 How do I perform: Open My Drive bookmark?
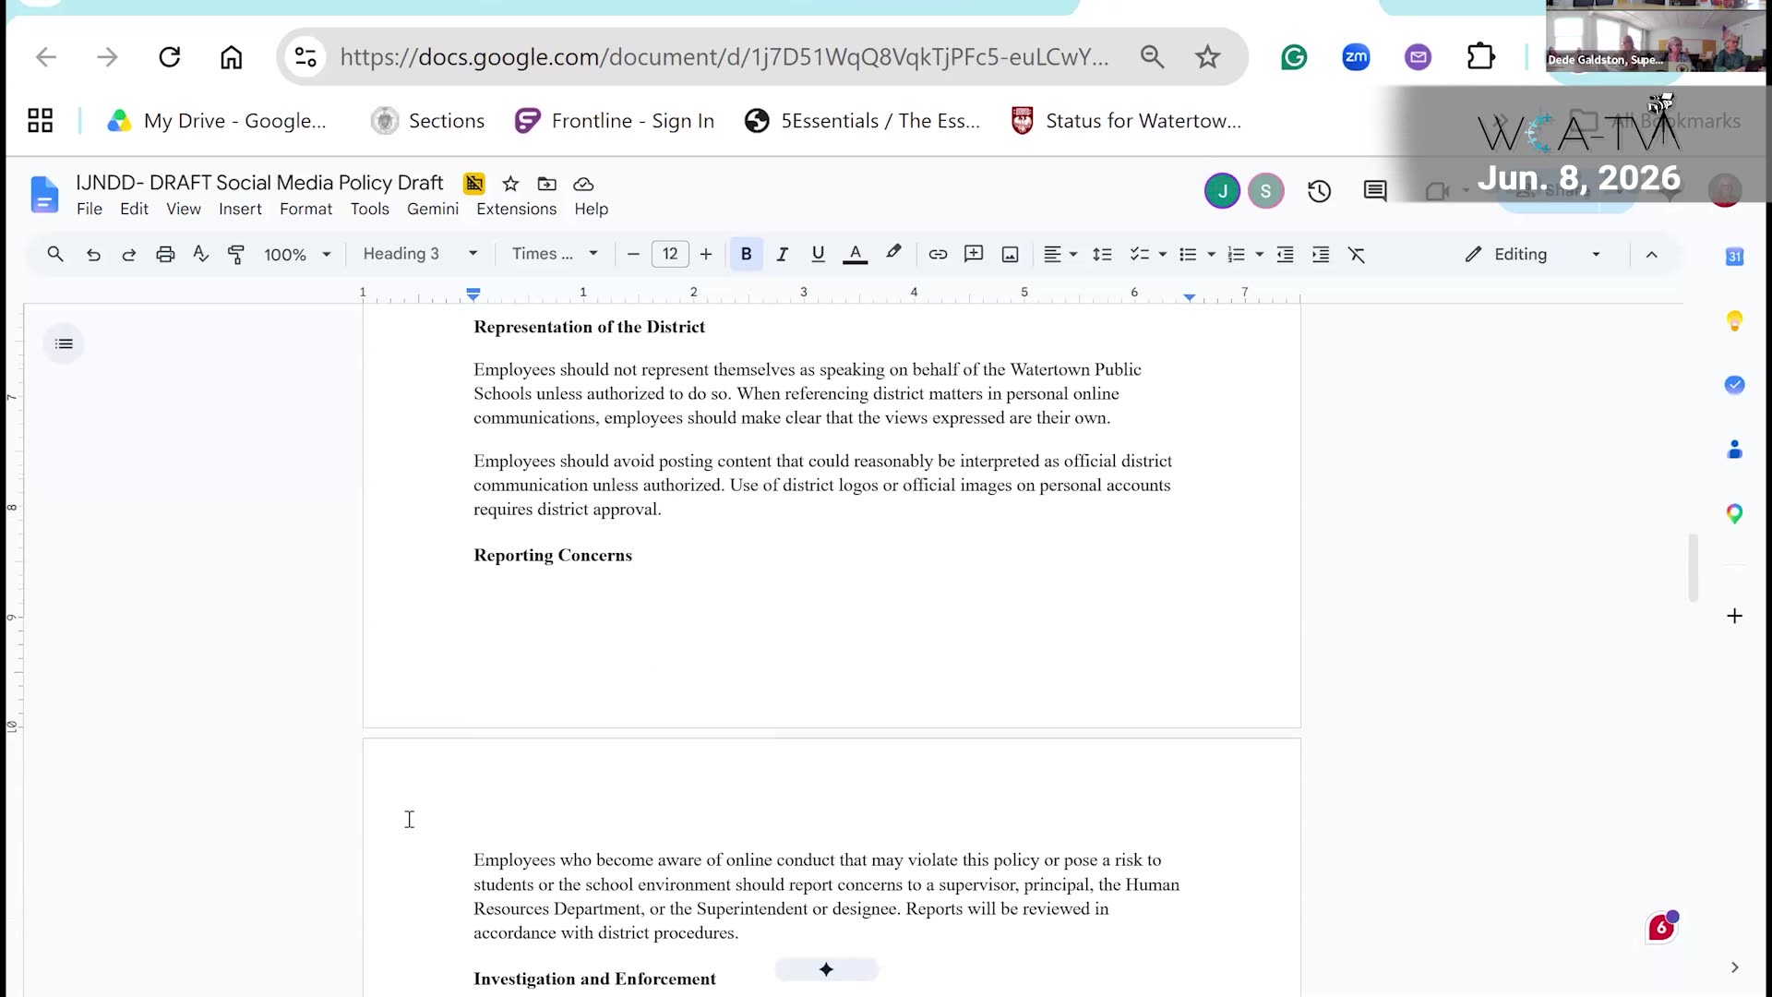(217, 121)
